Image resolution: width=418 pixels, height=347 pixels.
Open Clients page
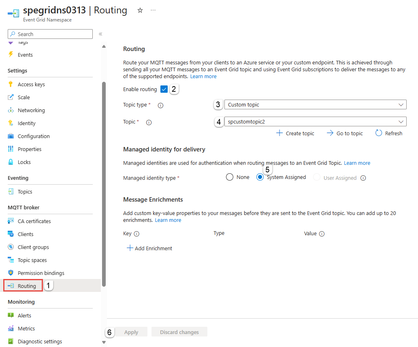pos(26,234)
